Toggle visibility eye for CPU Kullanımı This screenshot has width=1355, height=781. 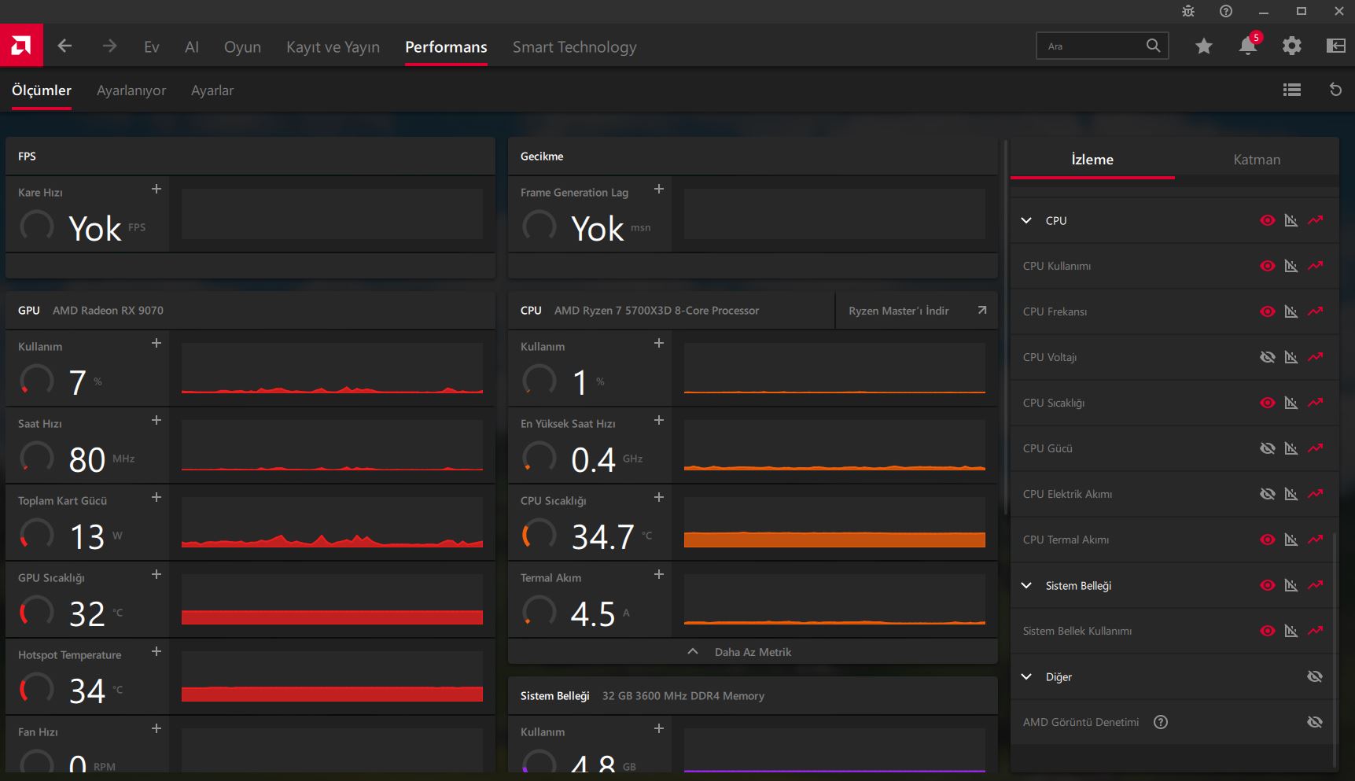(1268, 266)
